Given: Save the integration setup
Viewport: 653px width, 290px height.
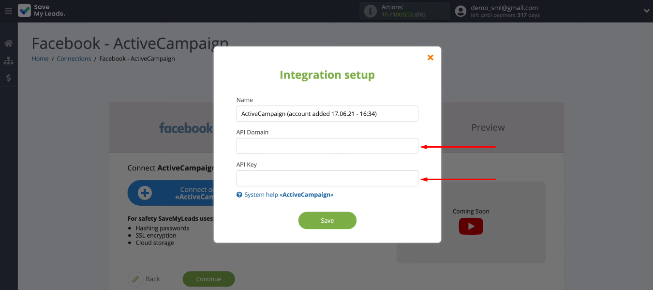Looking at the screenshot, I should [x=327, y=220].
